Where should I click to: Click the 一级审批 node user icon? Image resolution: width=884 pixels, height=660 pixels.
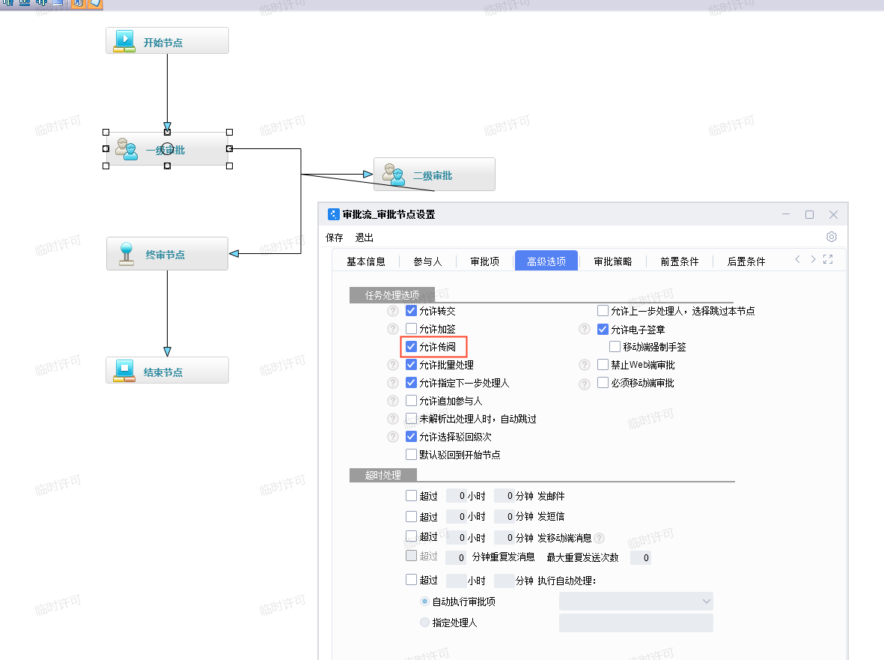coord(126,149)
